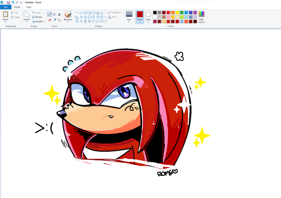The image size is (281, 198).
Task: Switch to the View tab
Action: (x=29, y=7)
